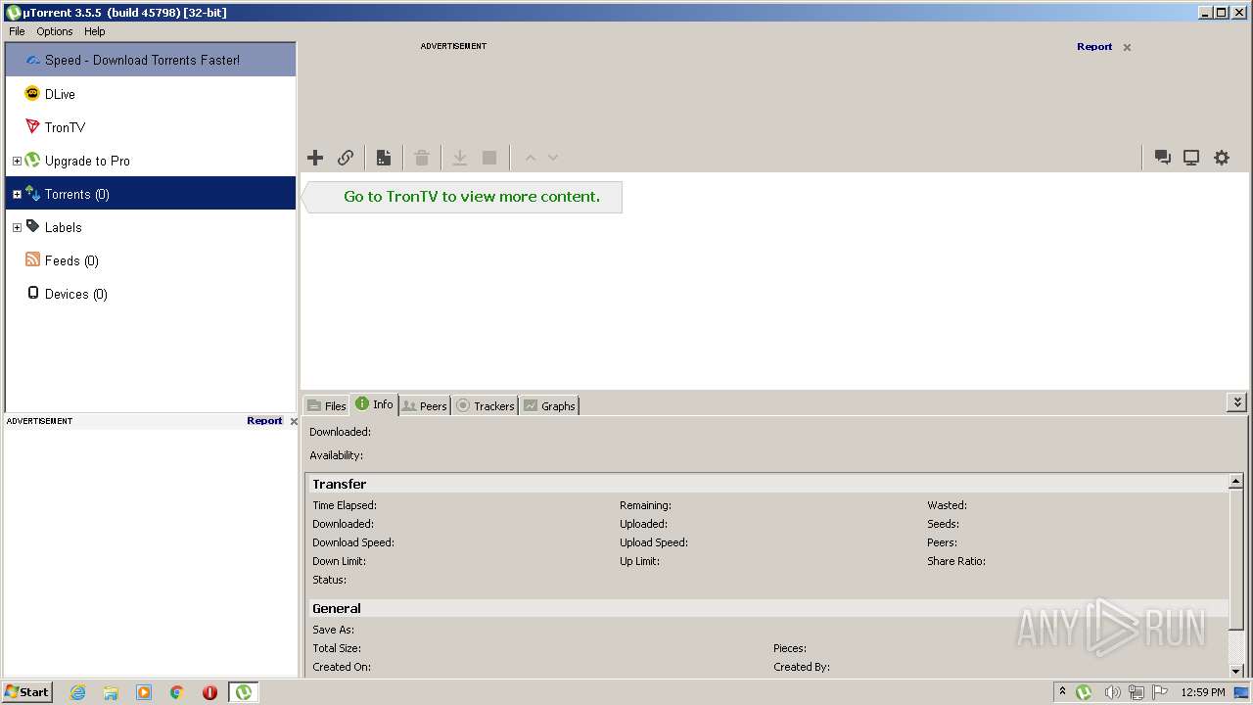Launch Google Chrome from taskbar
This screenshot has height=705, width=1253.
tap(176, 692)
